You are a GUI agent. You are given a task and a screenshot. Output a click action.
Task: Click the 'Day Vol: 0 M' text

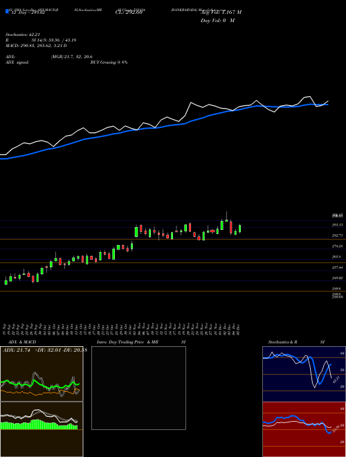(217, 21)
